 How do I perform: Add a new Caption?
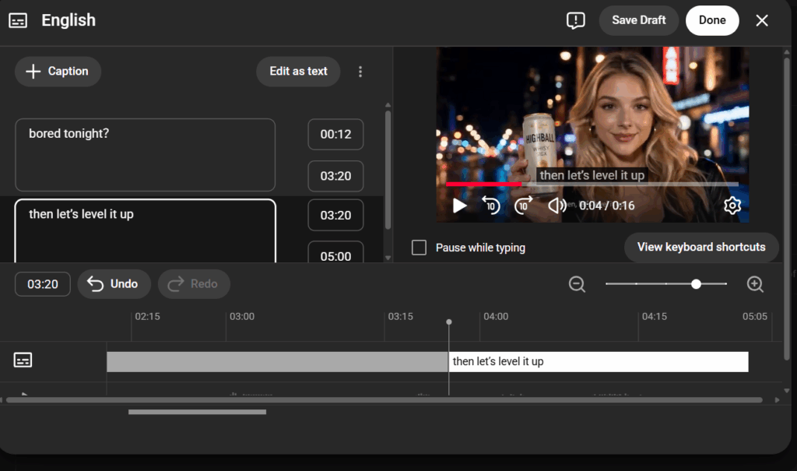[x=58, y=72]
